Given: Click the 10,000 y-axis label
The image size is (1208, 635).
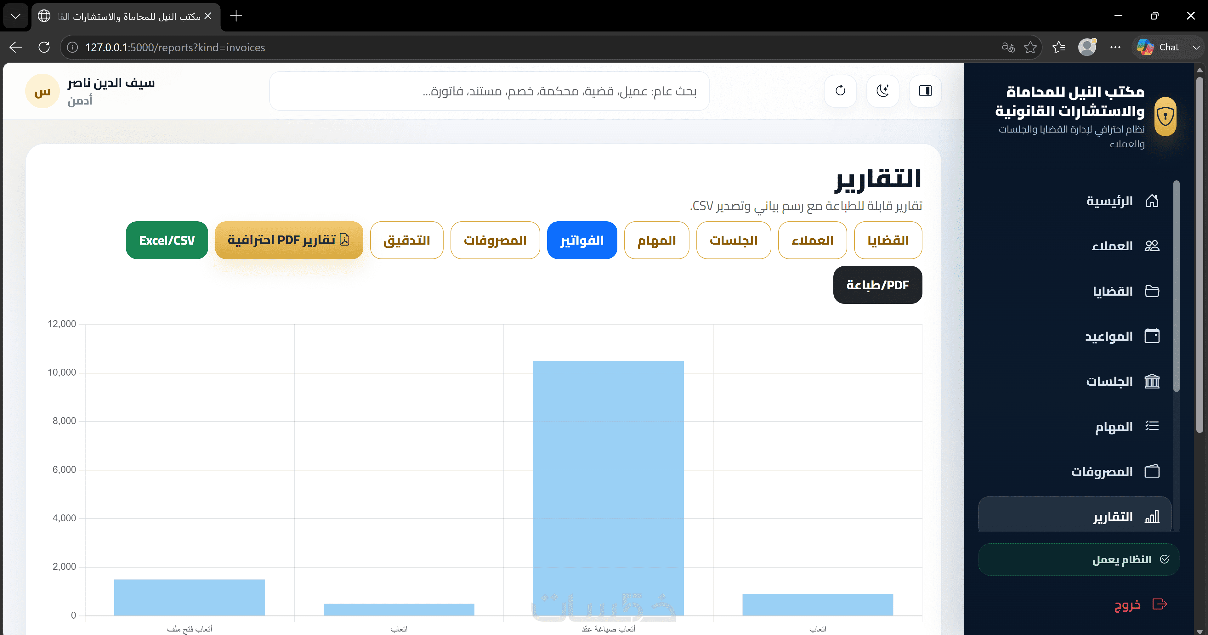Looking at the screenshot, I should (x=62, y=372).
